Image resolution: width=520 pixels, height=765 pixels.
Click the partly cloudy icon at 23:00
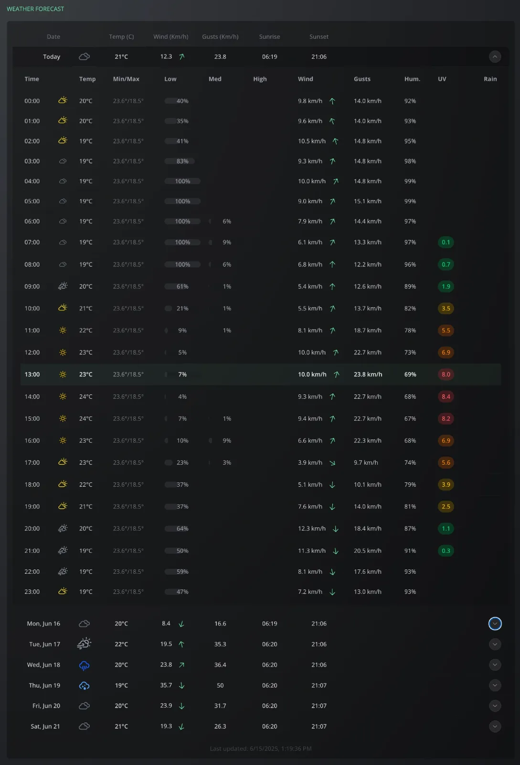pyautogui.click(x=63, y=591)
